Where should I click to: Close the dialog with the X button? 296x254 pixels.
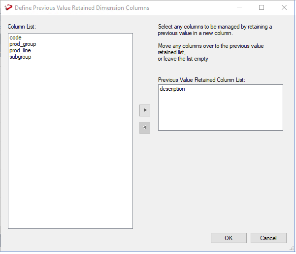(284, 8)
